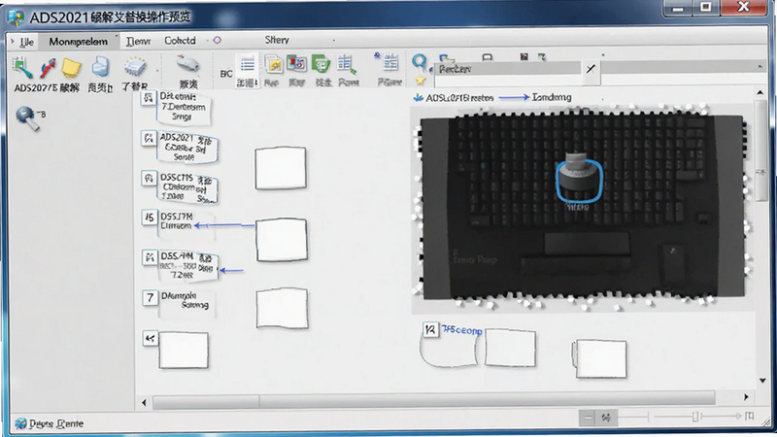Click the vertical scrollbar up arrow
The image size is (777, 437).
click(x=760, y=92)
